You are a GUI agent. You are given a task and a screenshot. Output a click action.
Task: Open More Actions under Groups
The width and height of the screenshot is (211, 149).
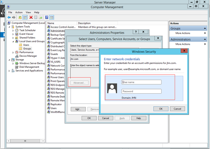pyautogui.click(x=183, y=33)
